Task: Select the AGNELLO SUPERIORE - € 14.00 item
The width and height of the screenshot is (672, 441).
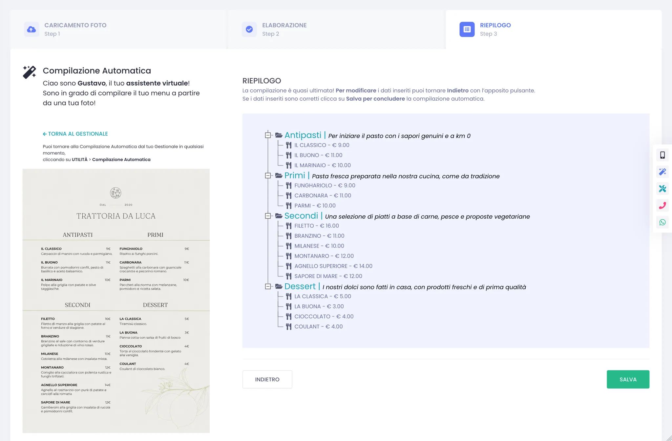Action: click(333, 266)
